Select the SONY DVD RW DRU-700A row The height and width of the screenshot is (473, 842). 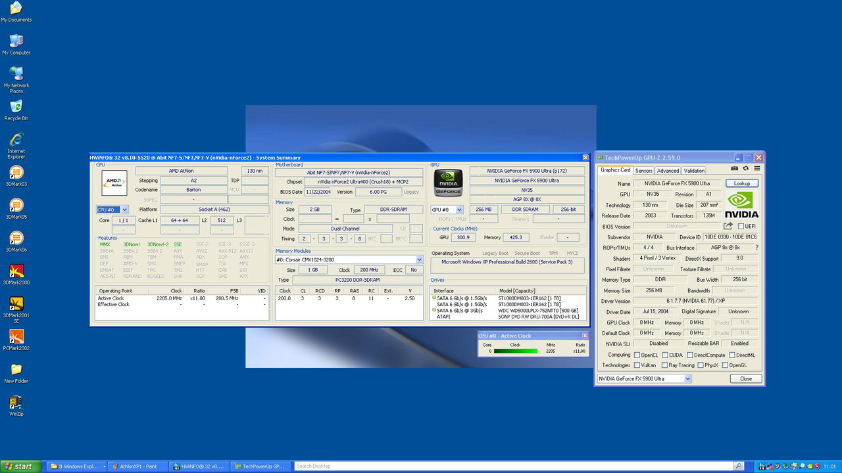[x=506, y=316]
